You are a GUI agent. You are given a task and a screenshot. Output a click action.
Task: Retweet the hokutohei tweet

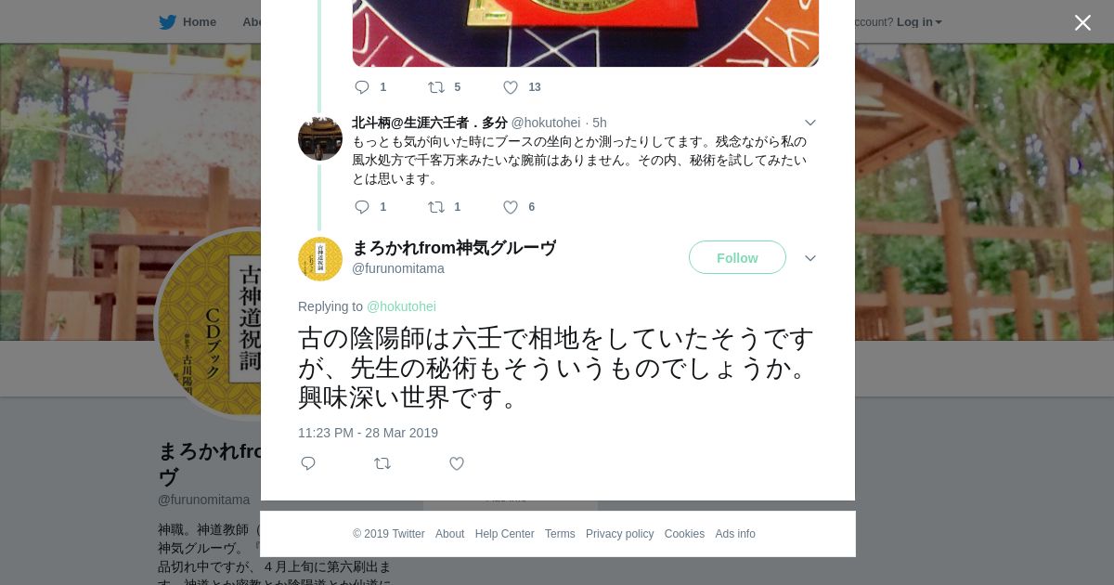point(436,207)
